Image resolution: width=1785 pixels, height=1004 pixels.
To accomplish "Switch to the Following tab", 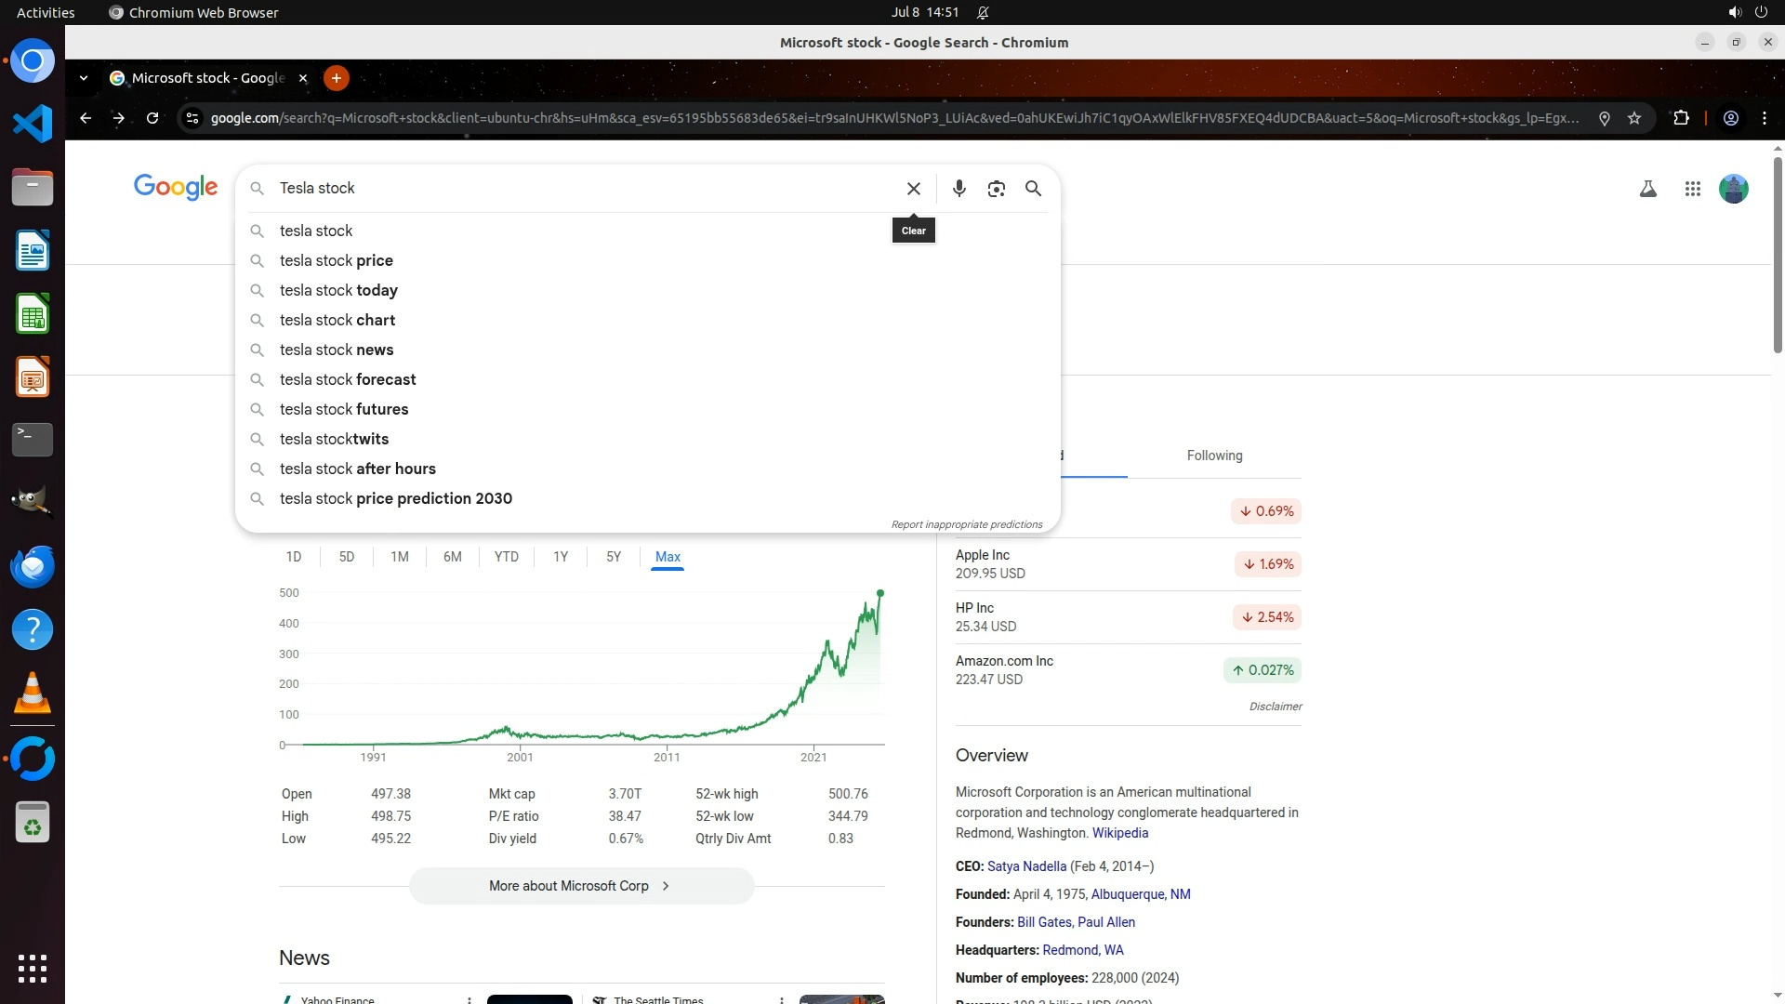I will coord(1214,456).
